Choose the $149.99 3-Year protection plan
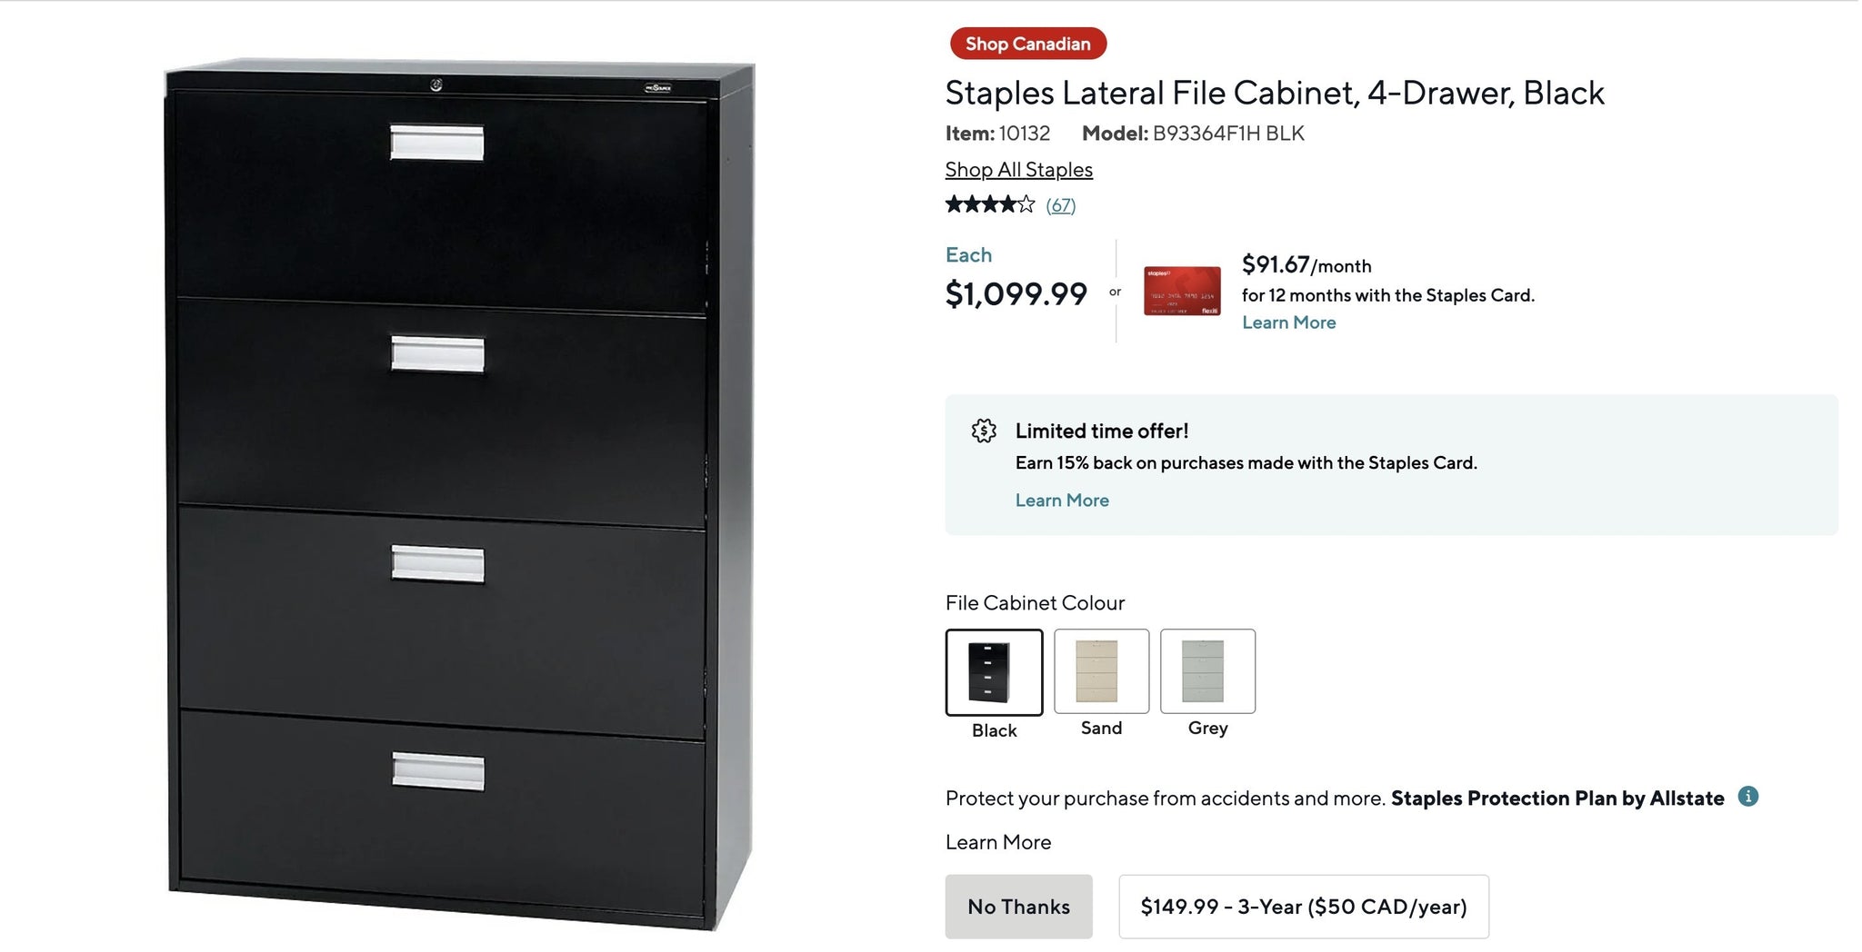The width and height of the screenshot is (1862, 952). coord(1303,906)
